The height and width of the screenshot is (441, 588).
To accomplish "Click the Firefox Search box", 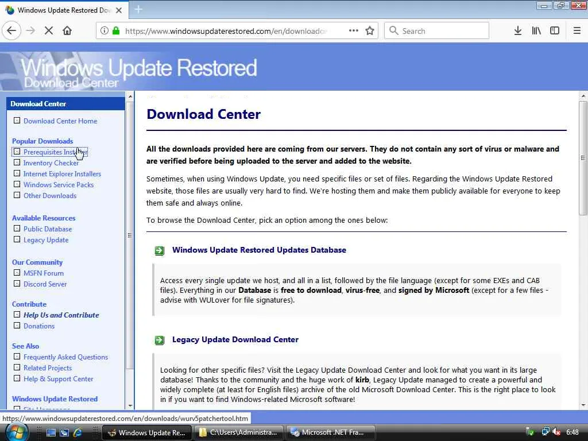I will pyautogui.click(x=437, y=31).
